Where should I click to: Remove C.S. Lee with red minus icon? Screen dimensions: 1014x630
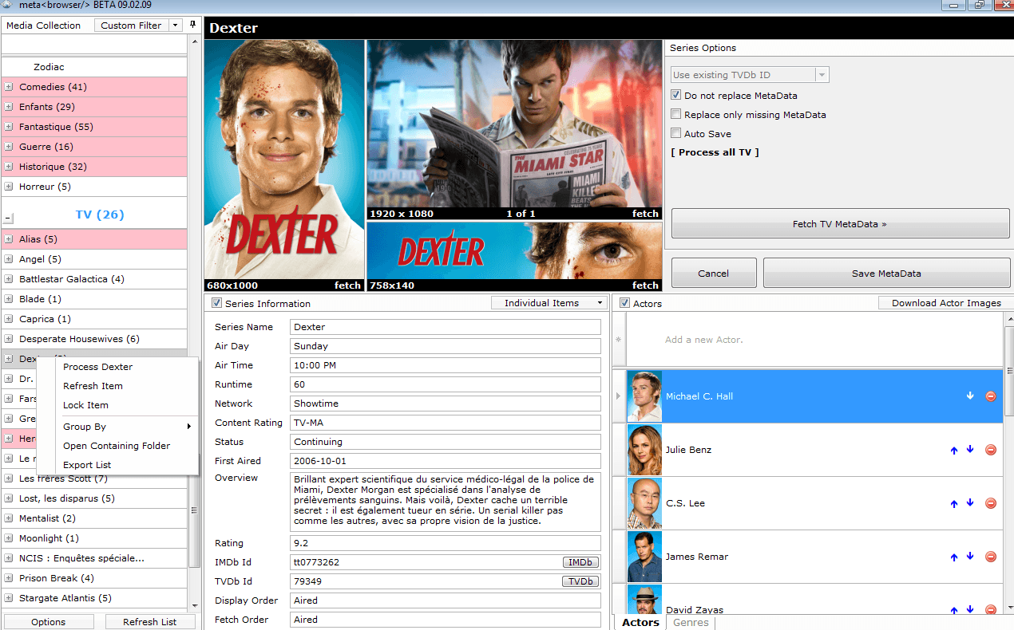click(x=991, y=503)
